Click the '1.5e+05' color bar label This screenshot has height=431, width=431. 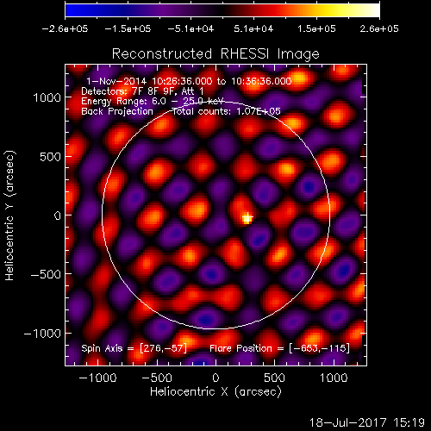coord(316,28)
